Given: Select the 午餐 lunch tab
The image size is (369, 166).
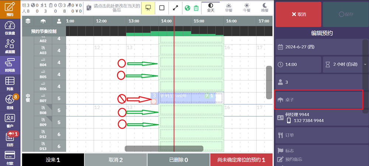Looking at the screenshot, I should click(x=246, y=8).
